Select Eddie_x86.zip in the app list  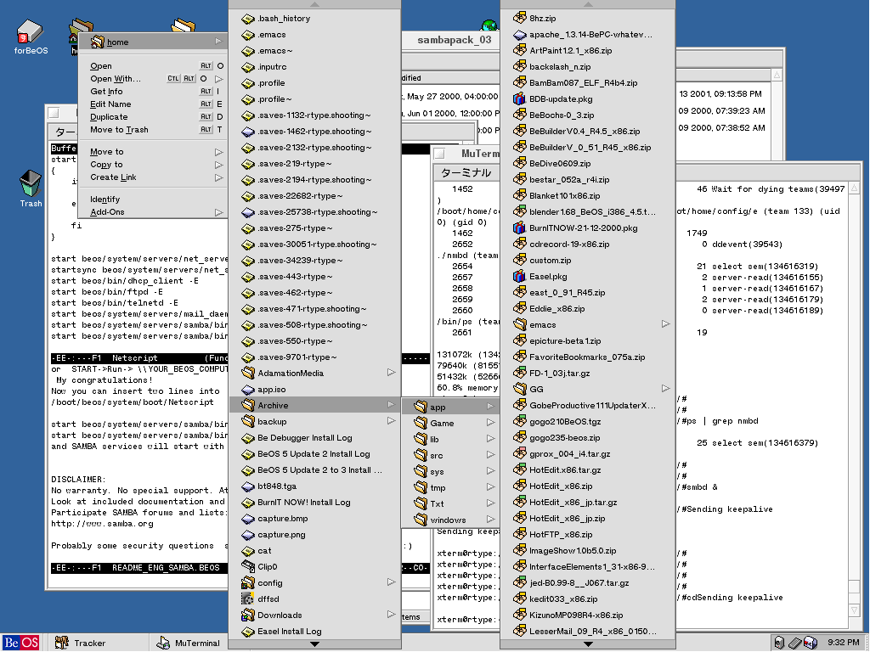(588, 309)
